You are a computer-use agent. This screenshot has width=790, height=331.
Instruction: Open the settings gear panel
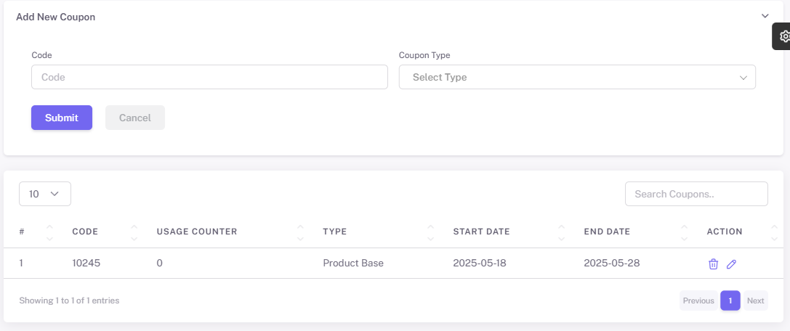click(x=783, y=36)
